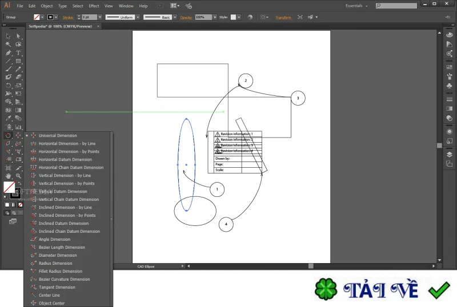
Task: Open the graphic Style dropdown
Action: pyautogui.click(x=239, y=17)
